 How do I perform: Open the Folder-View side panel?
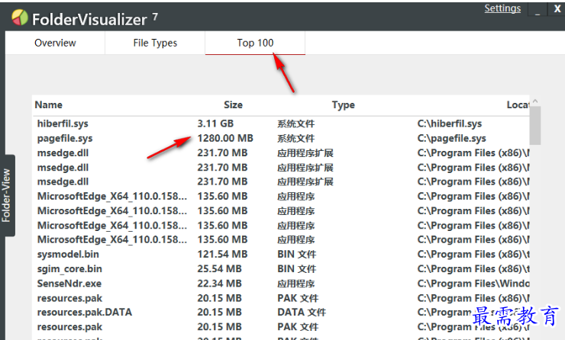[x=7, y=195]
